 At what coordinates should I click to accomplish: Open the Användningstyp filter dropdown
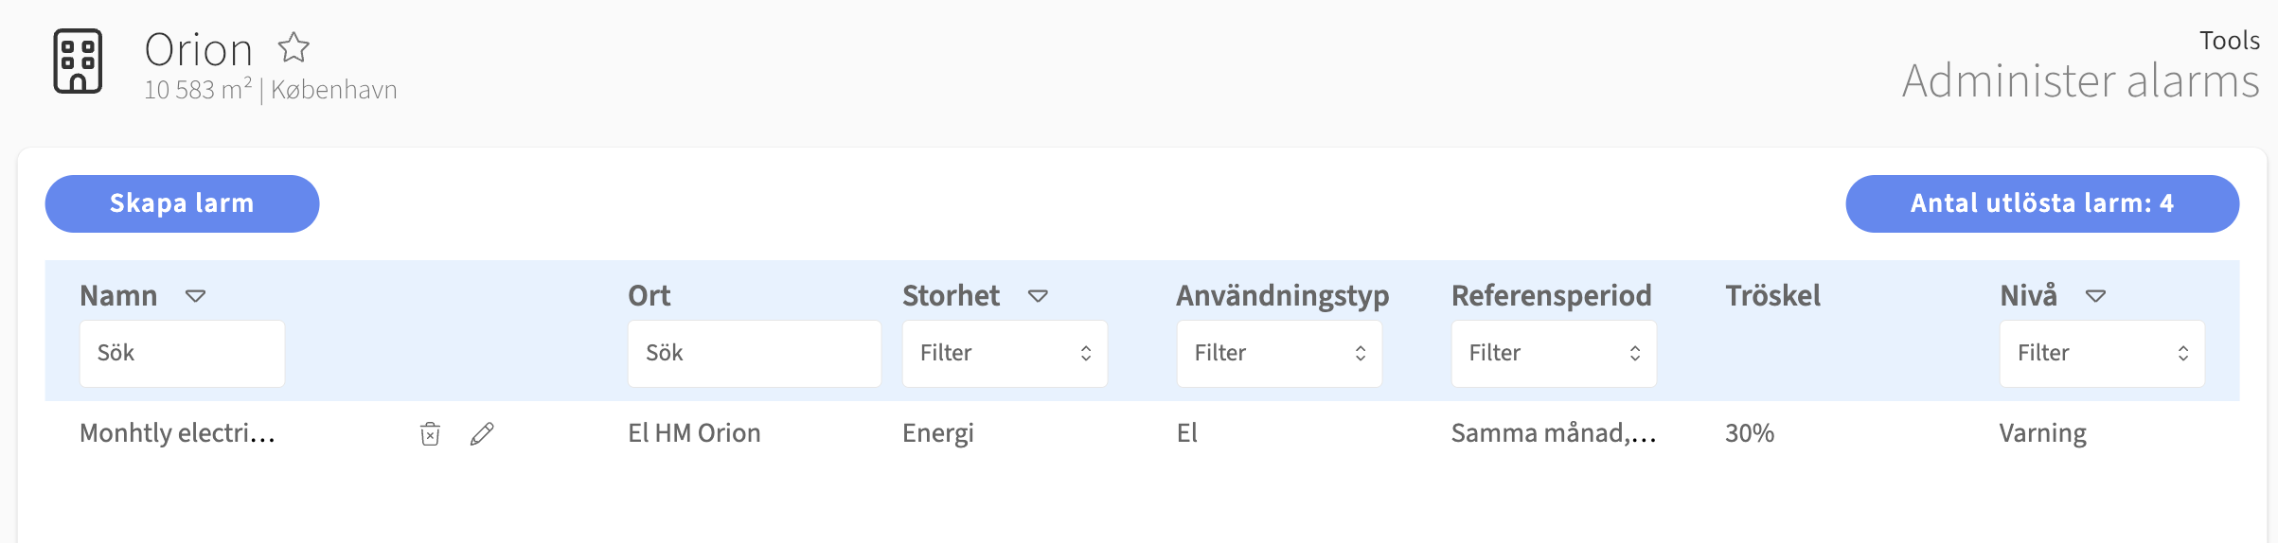click(x=1279, y=353)
